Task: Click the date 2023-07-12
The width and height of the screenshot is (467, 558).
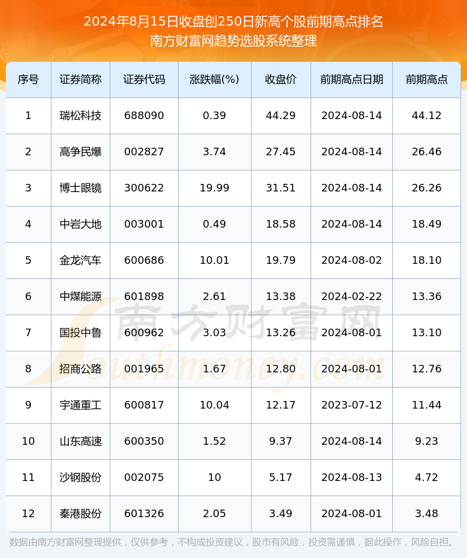Action: pos(351,405)
